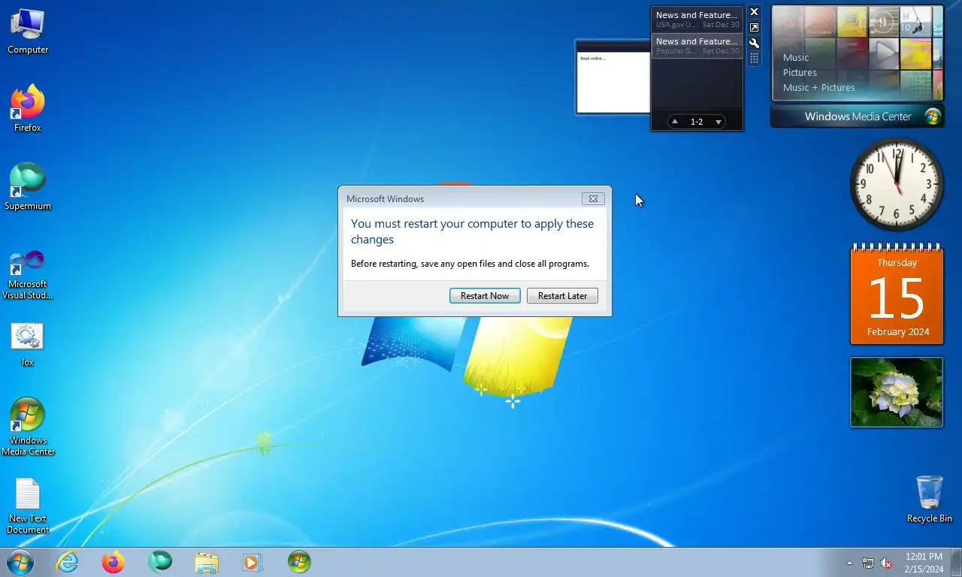
Task: Close the feed headlines gadget
Action: [754, 12]
